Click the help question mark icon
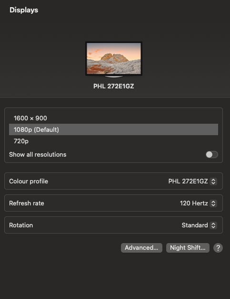The width and height of the screenshot is (230, 299). click(218, 248)
